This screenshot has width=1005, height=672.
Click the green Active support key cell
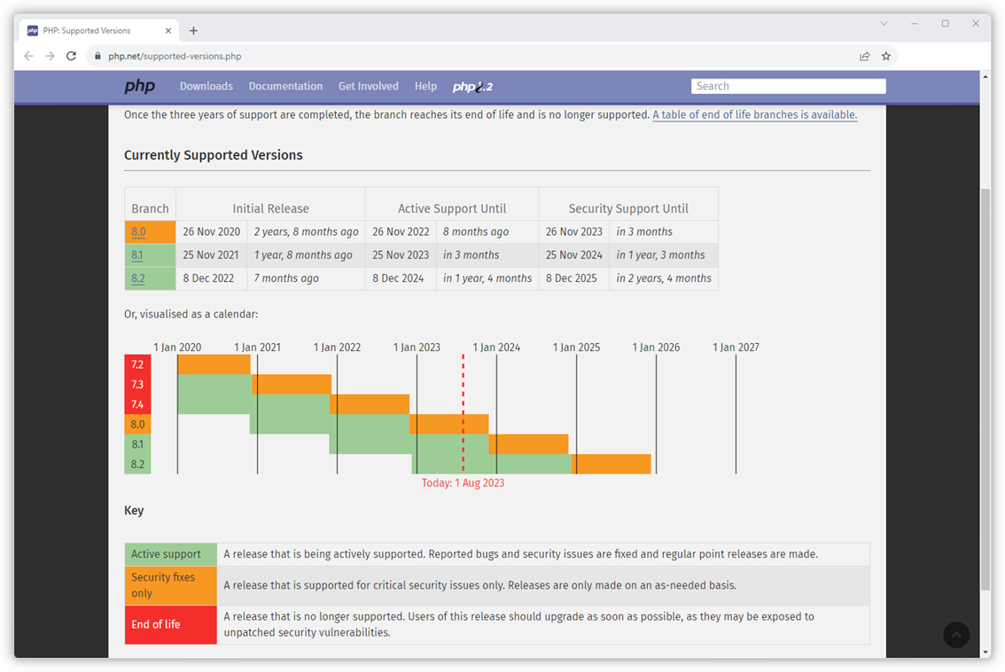pyautogui.click(x=170, y=554)
